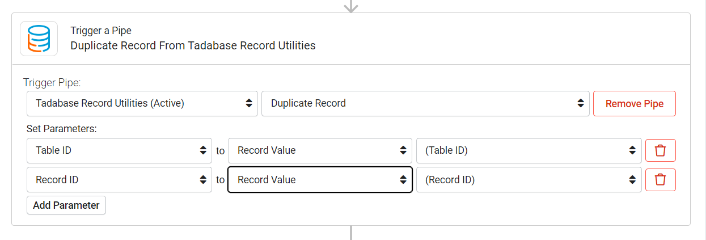This screenshot has height=240, width=706.
Task: Expand the Table ID parameter name dropdown
Action: [119, 150]
